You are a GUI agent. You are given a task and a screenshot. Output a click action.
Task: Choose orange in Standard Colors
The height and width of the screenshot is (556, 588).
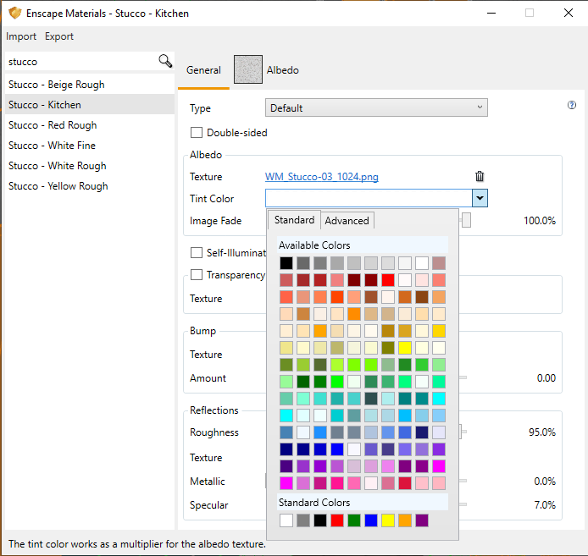tap(405, 520)
